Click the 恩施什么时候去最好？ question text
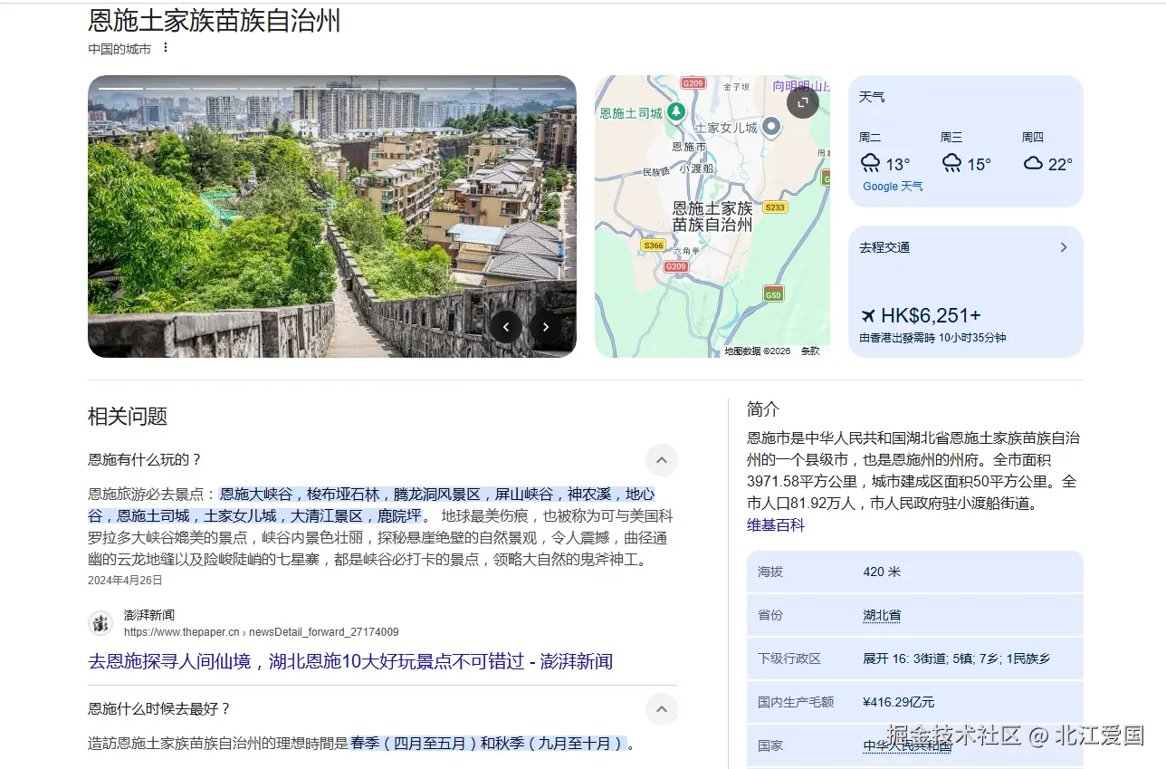Screen dimensions: 1166x769 pos(159,709)
